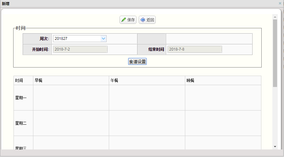Expand the 周次 dropdown arrow
The image size is (284, 157).
pos(103,39)
